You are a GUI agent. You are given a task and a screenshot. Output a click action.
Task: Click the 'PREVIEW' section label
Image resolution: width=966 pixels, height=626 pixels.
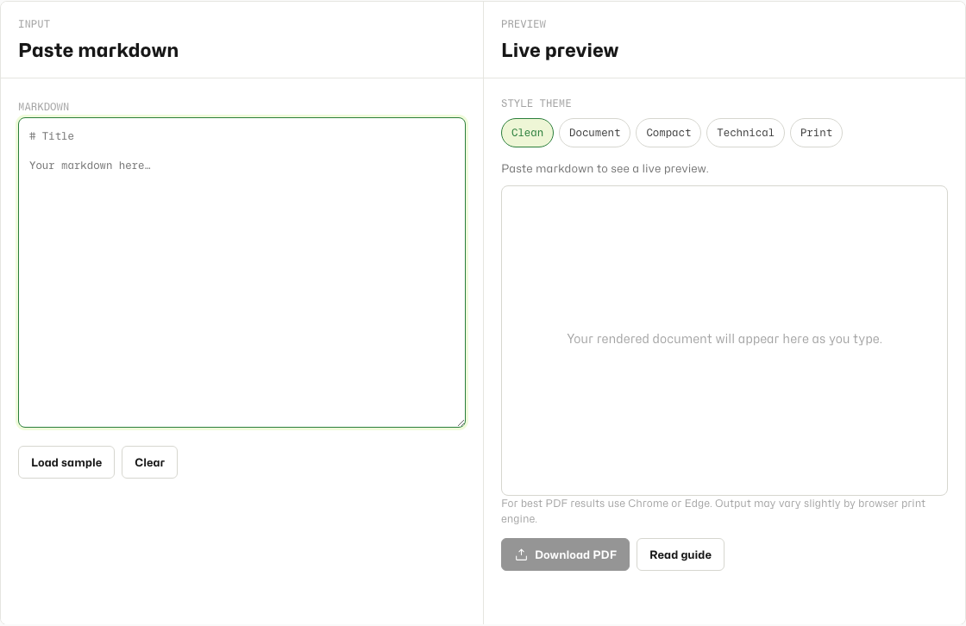coord(524,24)
